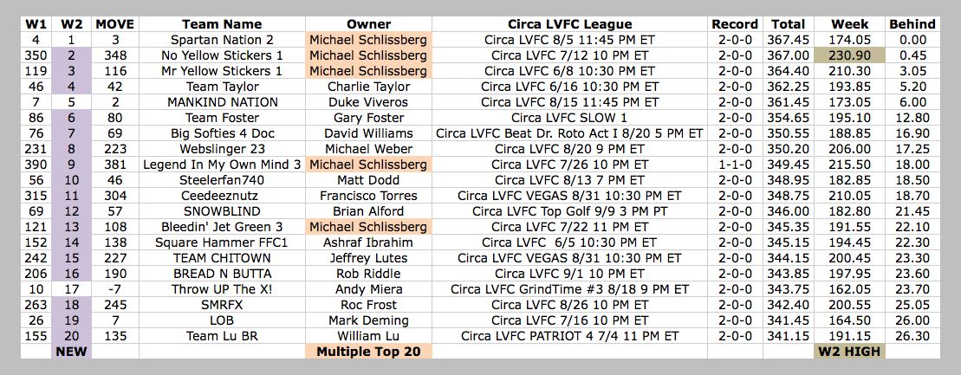Select Team Lu BR row name

222,336
